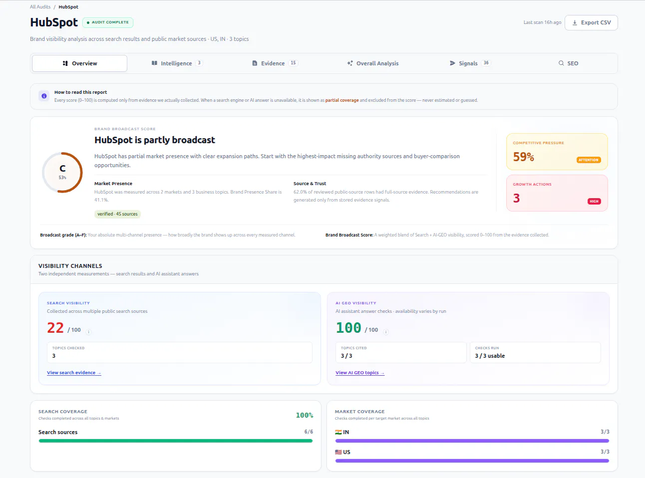Click the "partial coverage" highlighted text

pyautogui.click(x=342, y=100)
